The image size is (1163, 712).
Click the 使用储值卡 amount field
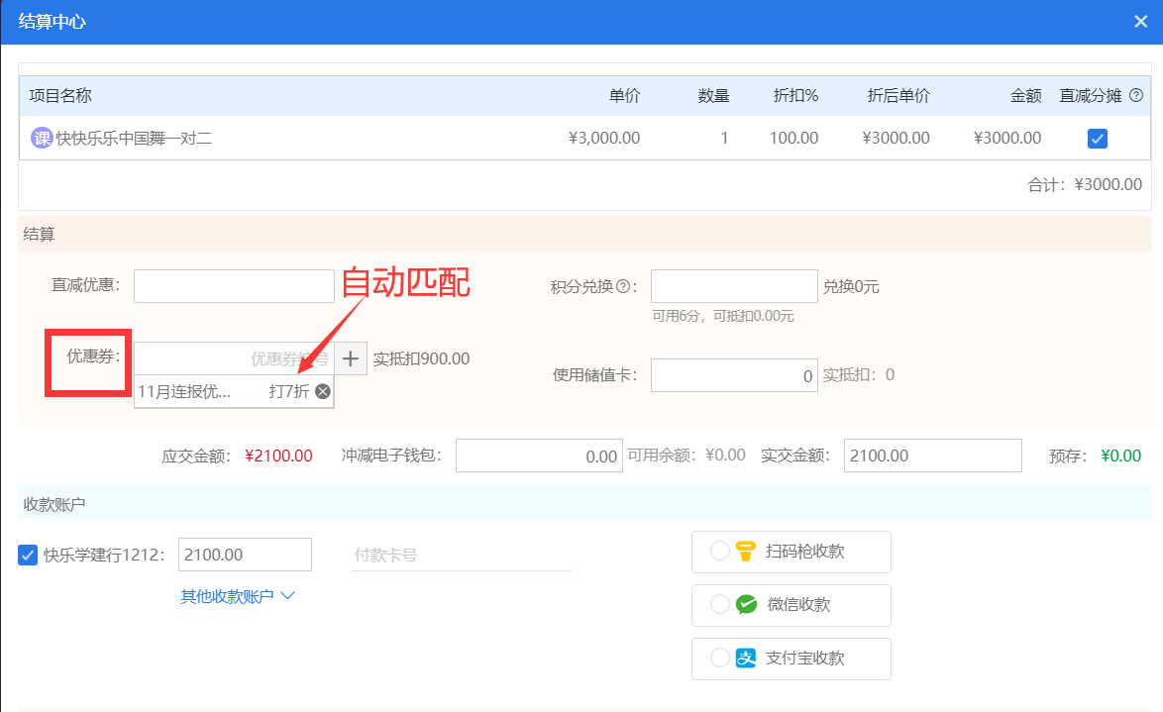(x=734, y=375)
